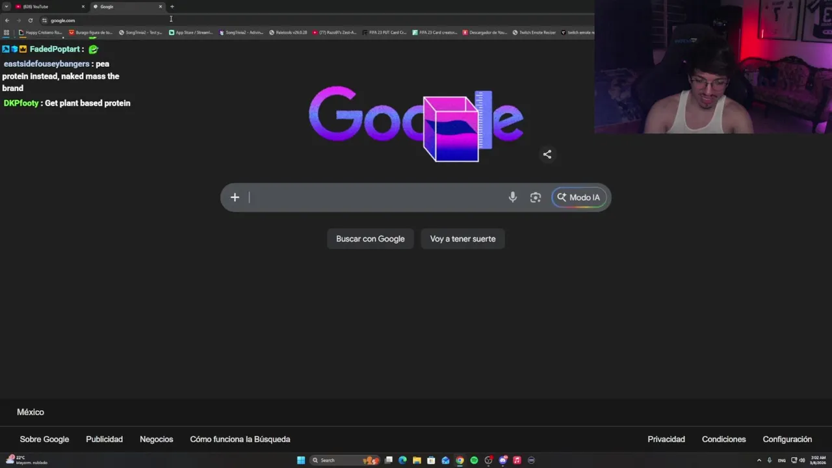Click Voy a tener suerte button
The image size is (832, 468).
[463, 239]
